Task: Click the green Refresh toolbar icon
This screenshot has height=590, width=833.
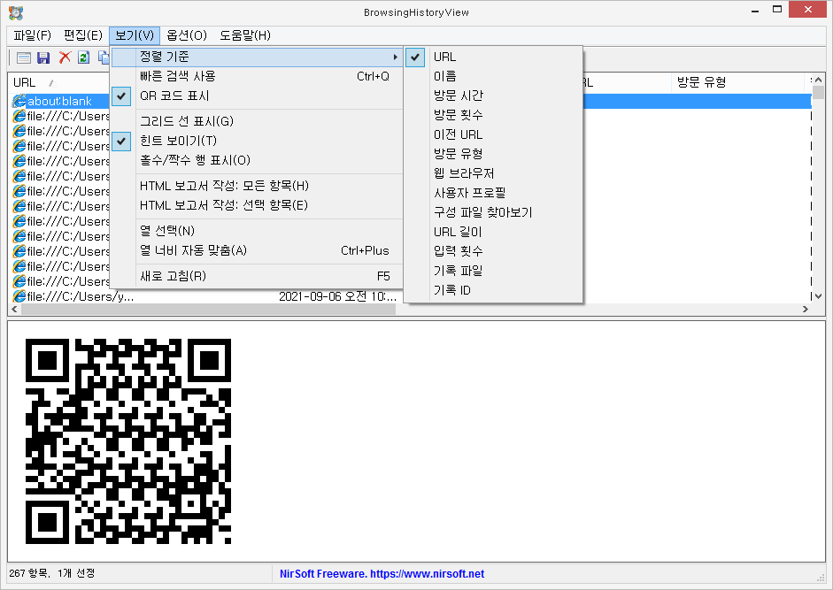Action: click(x=83, y=57)
